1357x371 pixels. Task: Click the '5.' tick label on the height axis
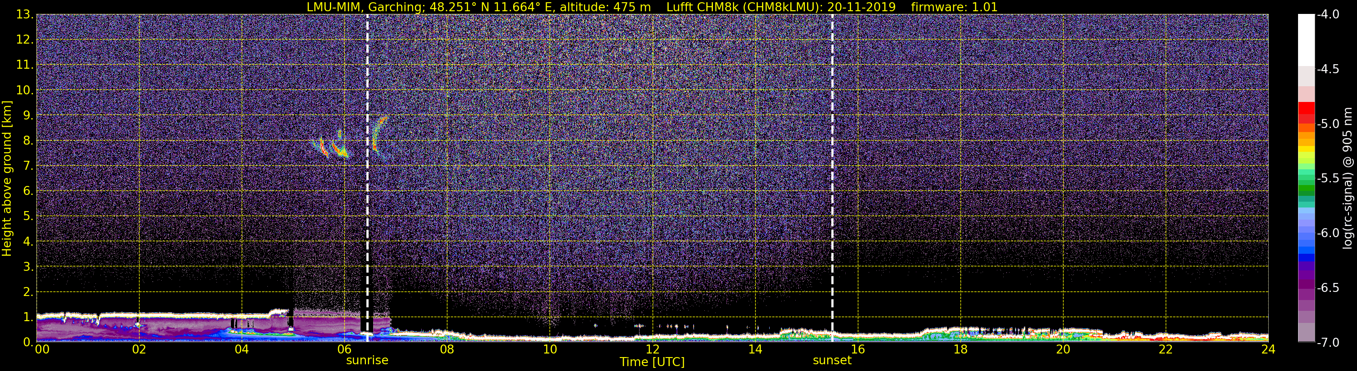(x=28, y=216)
